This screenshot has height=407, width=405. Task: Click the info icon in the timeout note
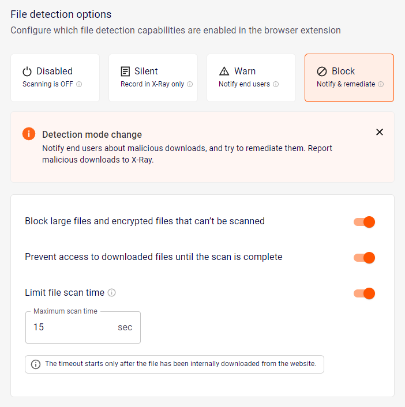pyautogui.click(x=36, y=364)
